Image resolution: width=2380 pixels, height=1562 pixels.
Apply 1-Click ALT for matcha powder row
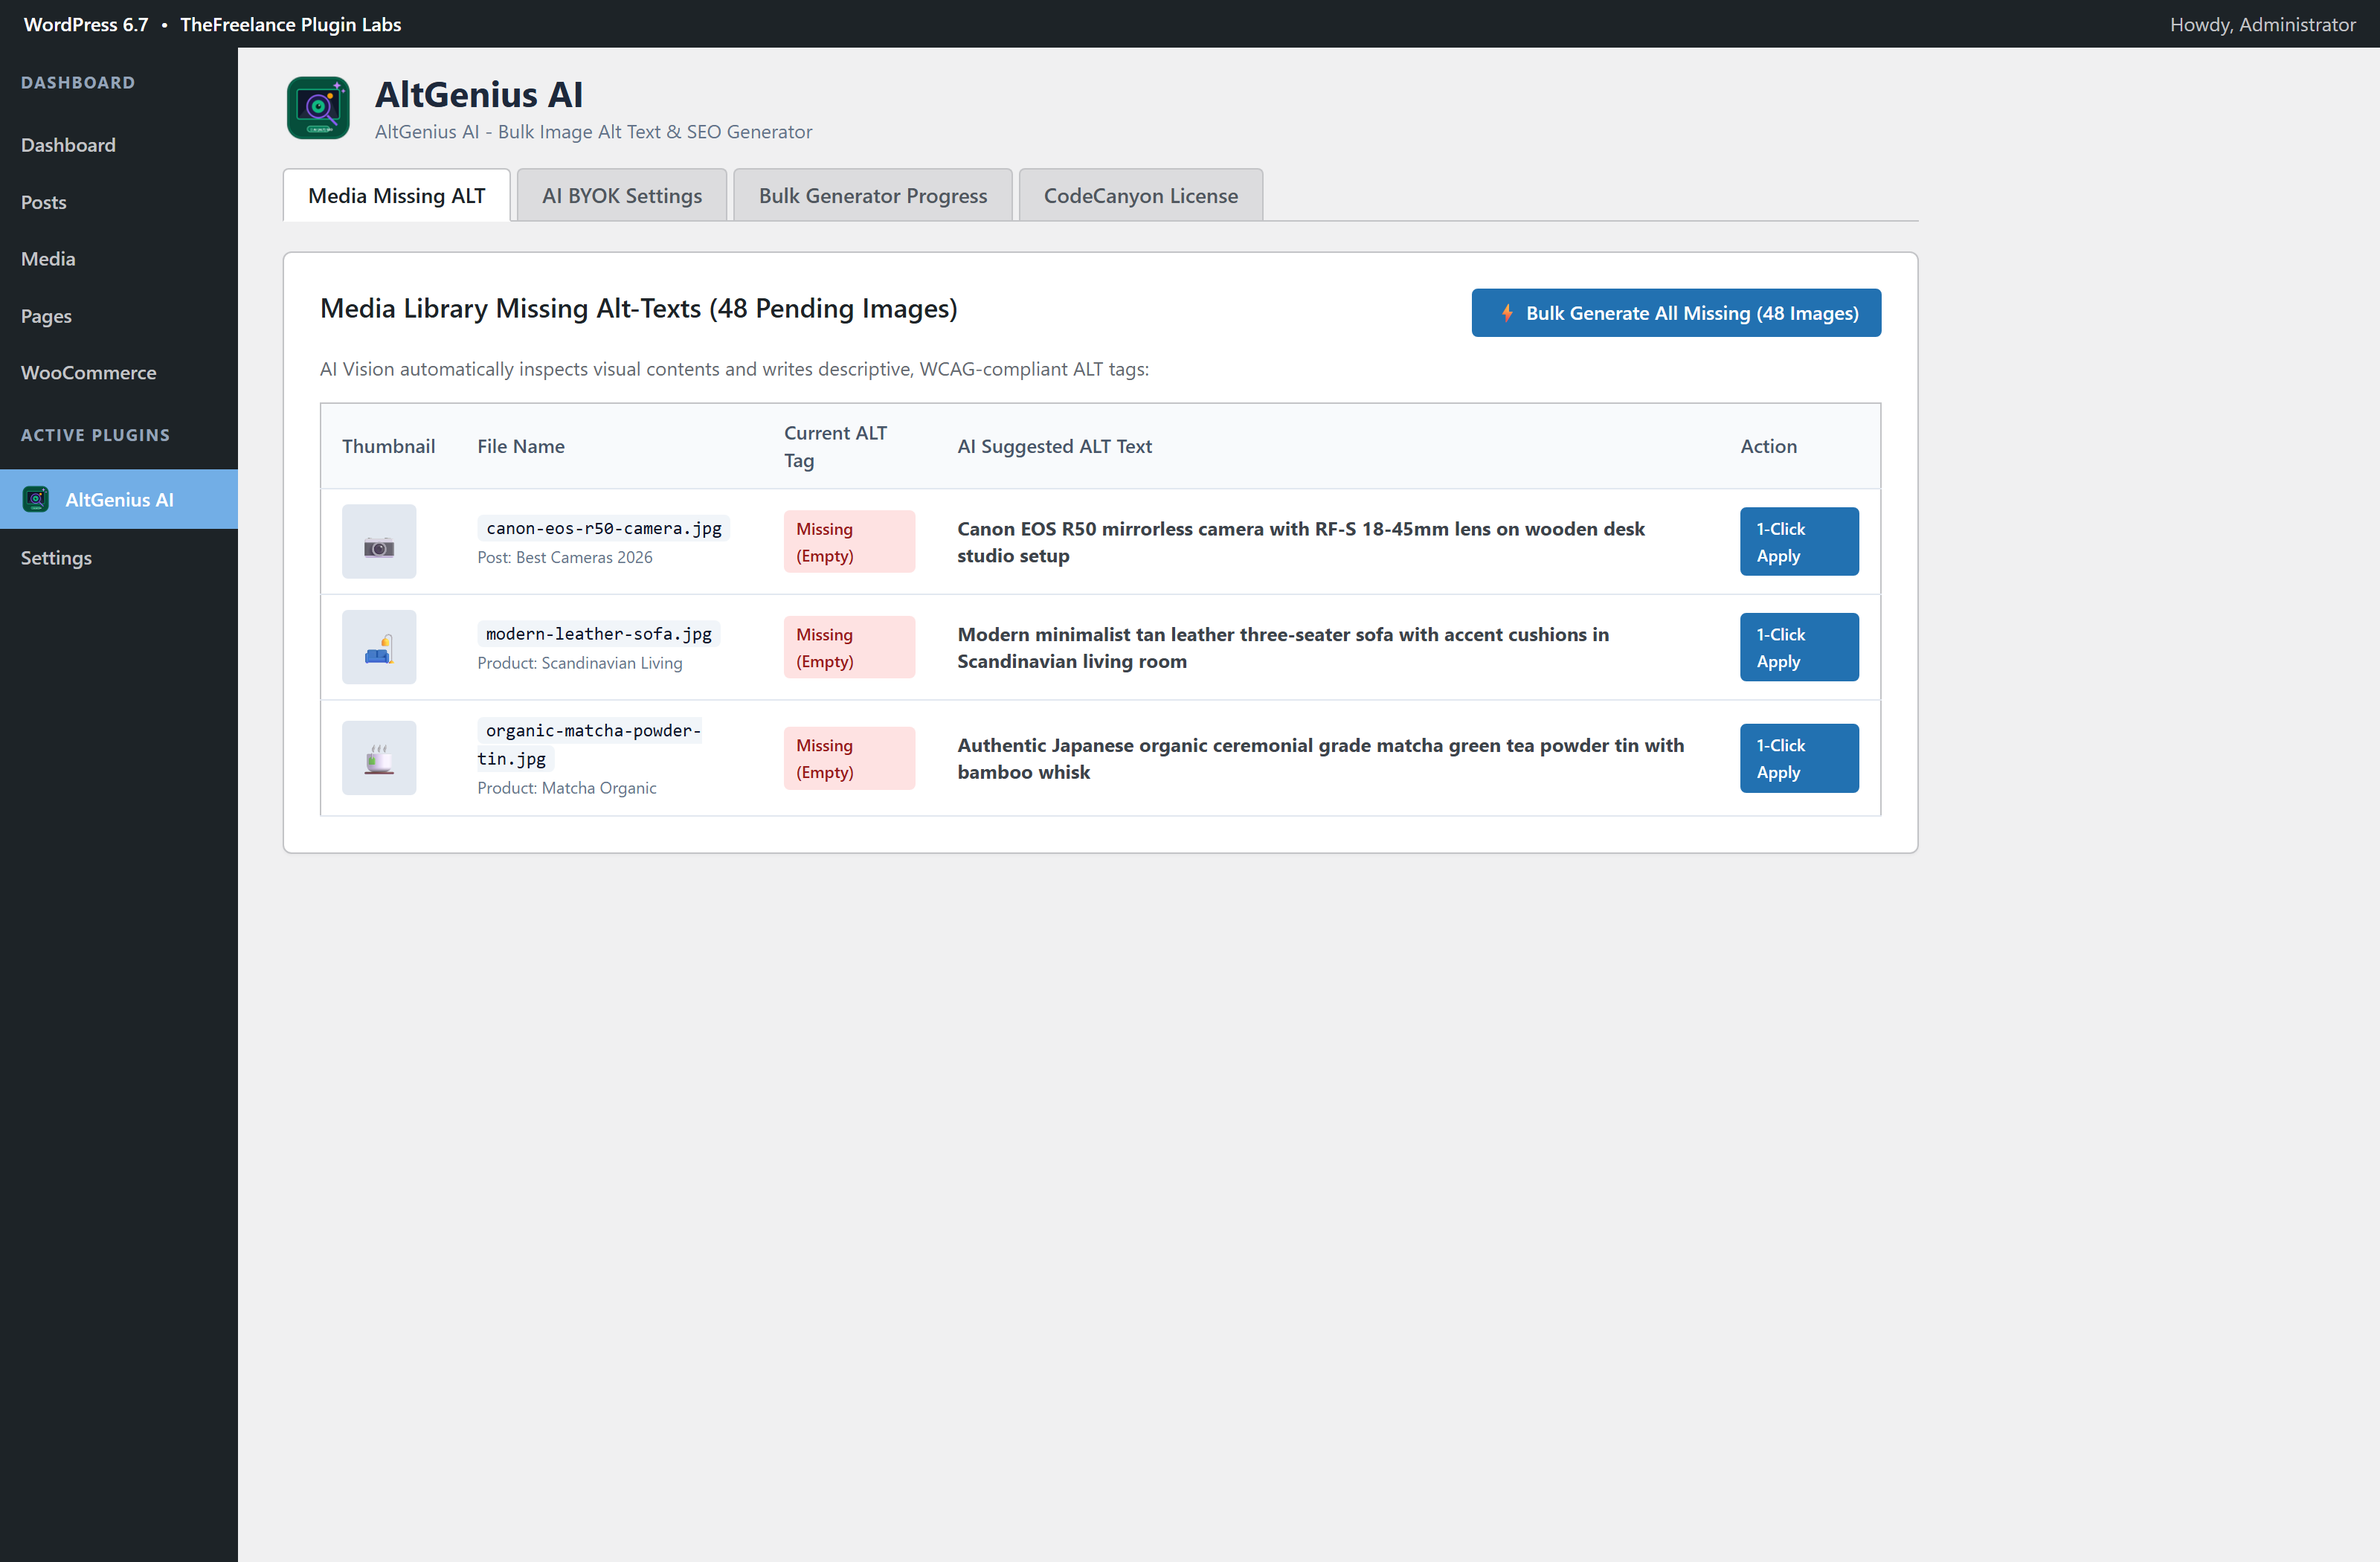(1799, 758)
